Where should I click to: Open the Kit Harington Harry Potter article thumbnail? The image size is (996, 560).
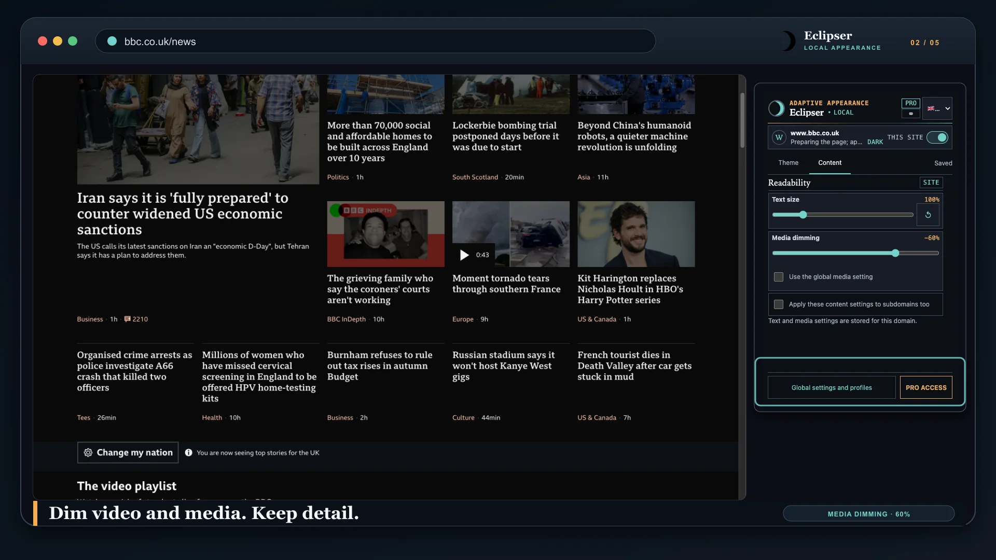[x=636, y=234]
